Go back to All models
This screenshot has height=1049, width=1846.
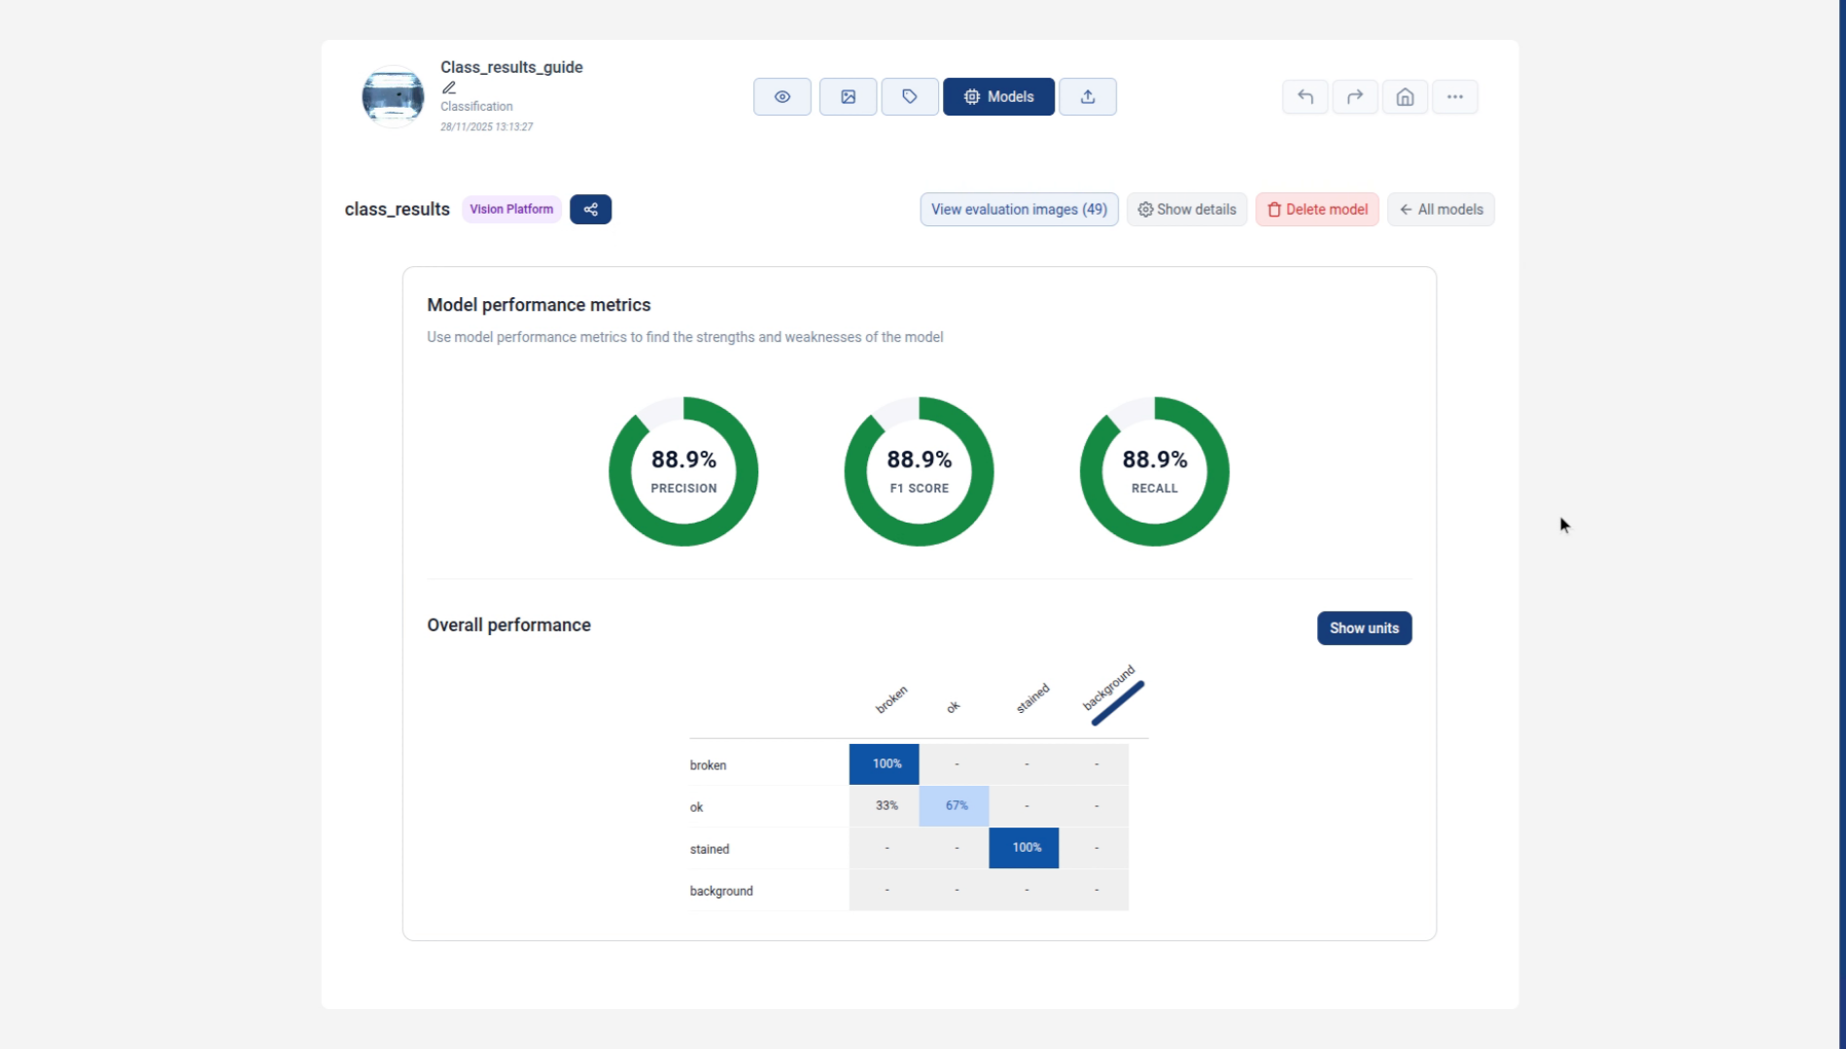[x=1441, y=210]
